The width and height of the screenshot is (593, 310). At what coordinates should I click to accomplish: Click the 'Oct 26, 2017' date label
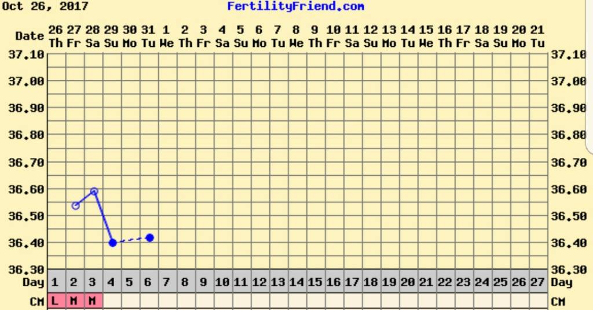coord(45,7)
